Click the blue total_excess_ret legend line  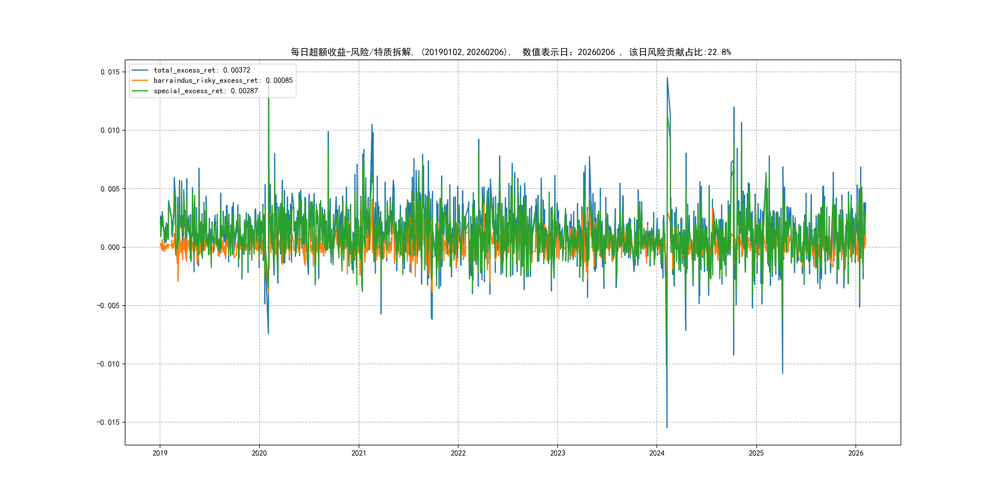pyautogui.click(x=140, y=70)
